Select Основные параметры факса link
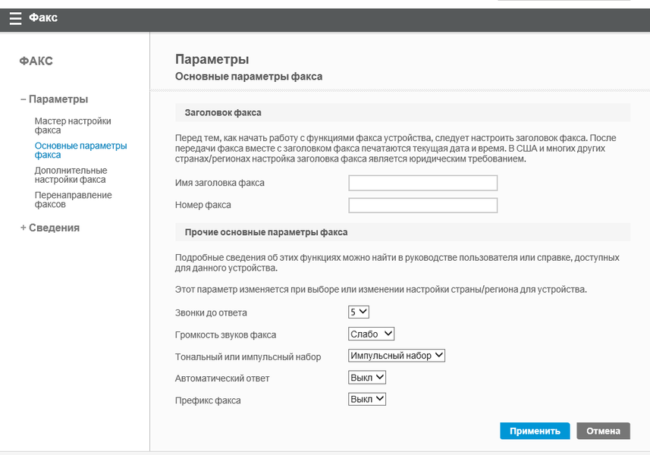 [80, 149]
